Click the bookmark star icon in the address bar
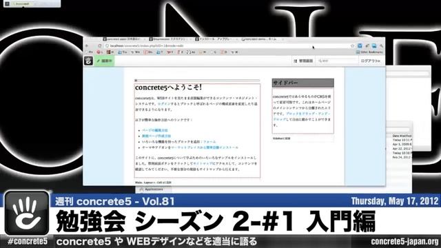The width and height of the screenshot is (441, 248). pyautogui.click(x=352, y=45)
